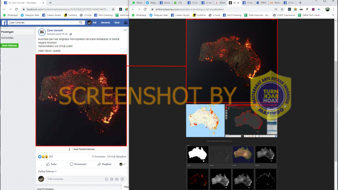Open WhatsApp bookmark in right browser
The height and width of the screenshot is (190, 338).
(139, 15)
